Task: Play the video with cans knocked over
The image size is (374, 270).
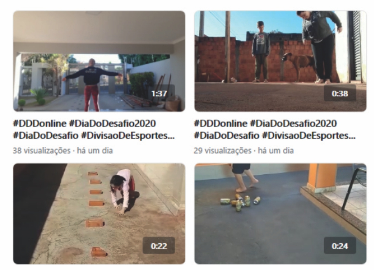Action: 280,214
